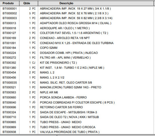Select the 1 JG quantity cell
This screenshot has height=136, width=155.
32,102
